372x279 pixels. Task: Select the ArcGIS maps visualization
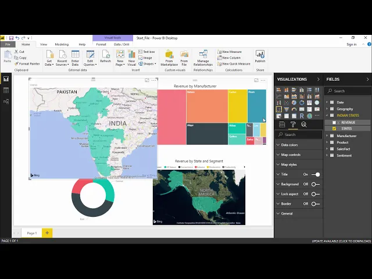309,116
